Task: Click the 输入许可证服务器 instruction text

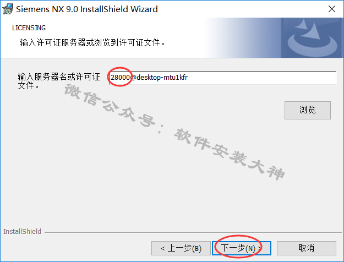Action: click(92, 42)
